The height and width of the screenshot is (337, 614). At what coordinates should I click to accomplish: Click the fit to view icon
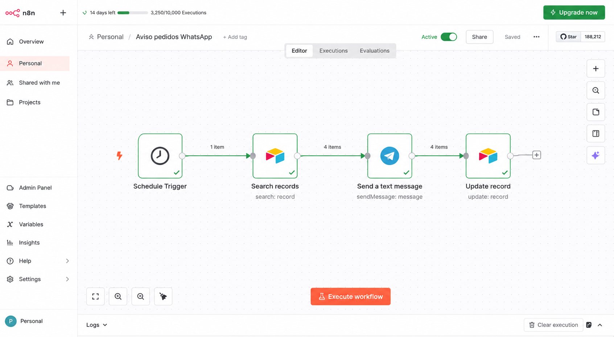[x=95, y=296]
